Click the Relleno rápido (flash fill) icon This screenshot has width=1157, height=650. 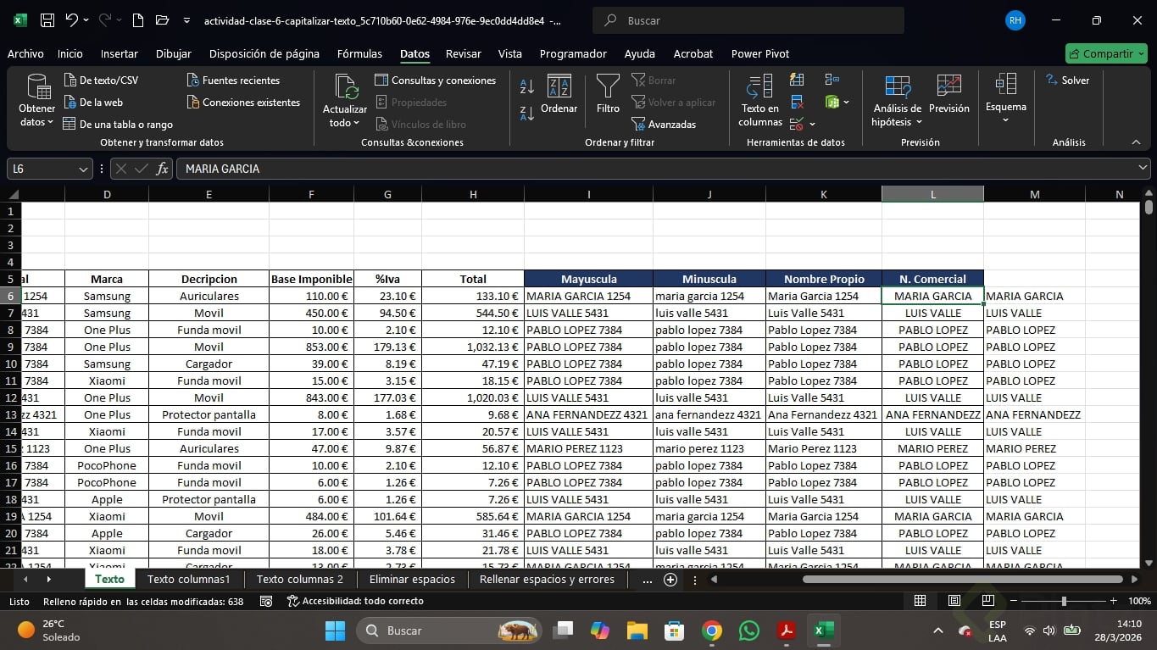tap(797, 80)
